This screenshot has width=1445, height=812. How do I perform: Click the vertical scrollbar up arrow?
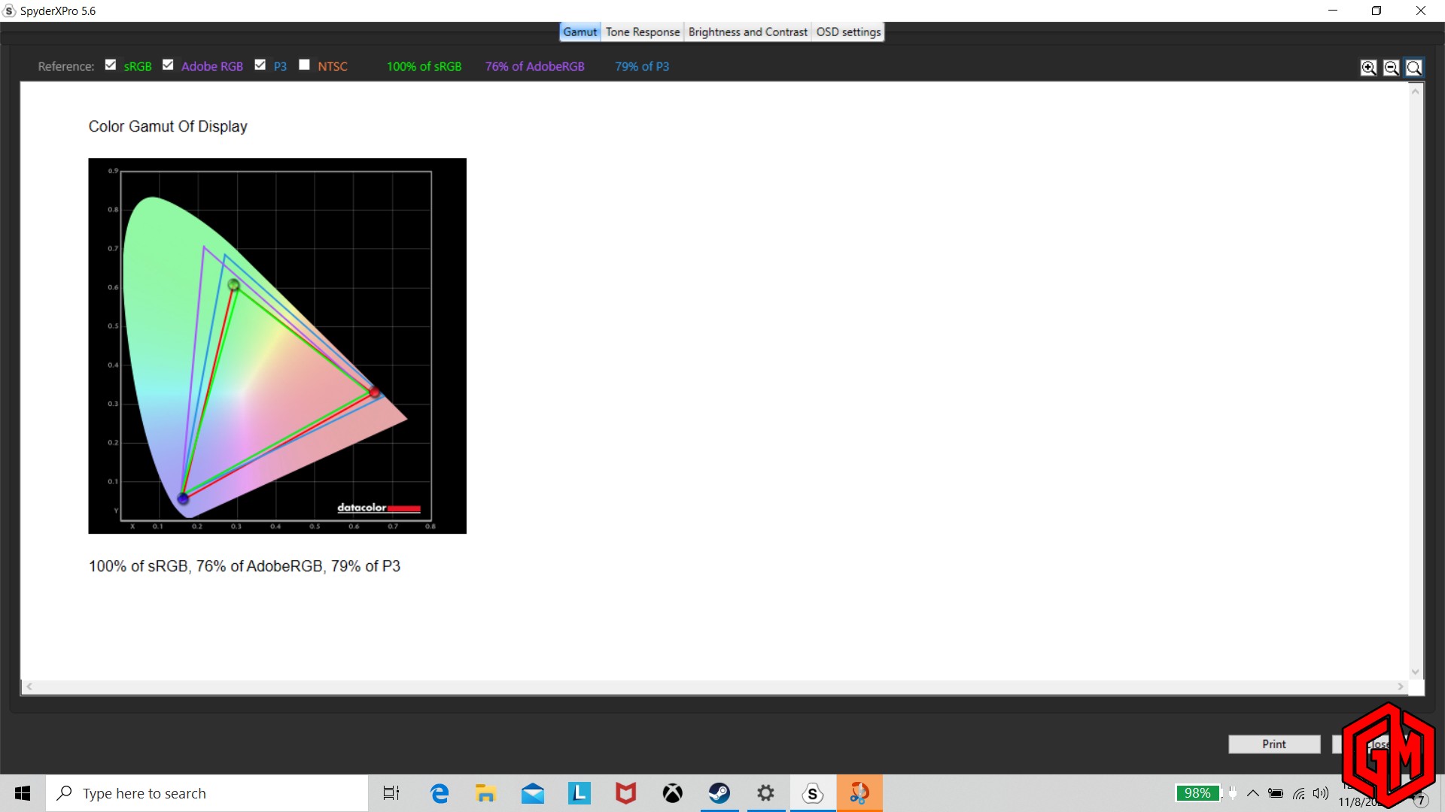tap(1415, 91)
